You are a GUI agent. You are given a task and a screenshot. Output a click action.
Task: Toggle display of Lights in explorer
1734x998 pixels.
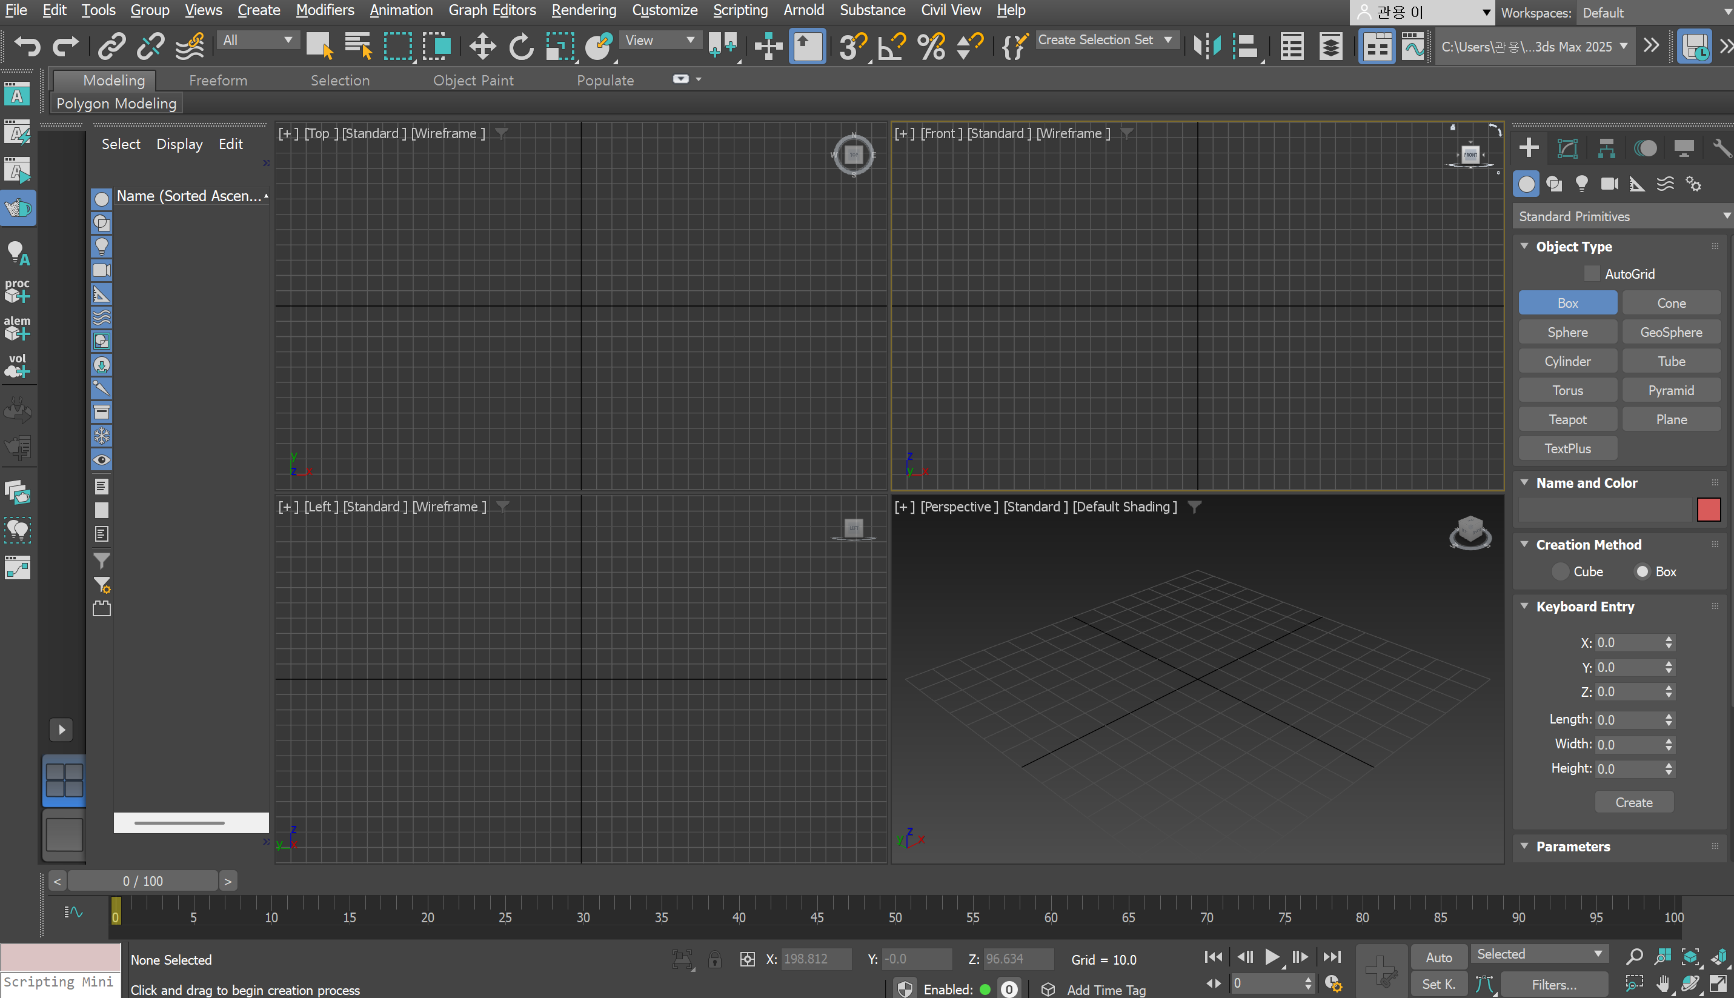pos(101,246)
